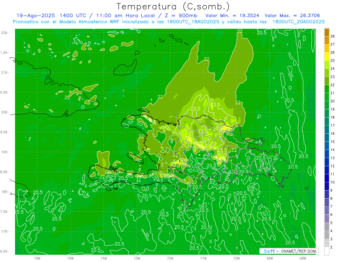Pick the yellow legend swatch between 25 and 26

click(327, 57)
